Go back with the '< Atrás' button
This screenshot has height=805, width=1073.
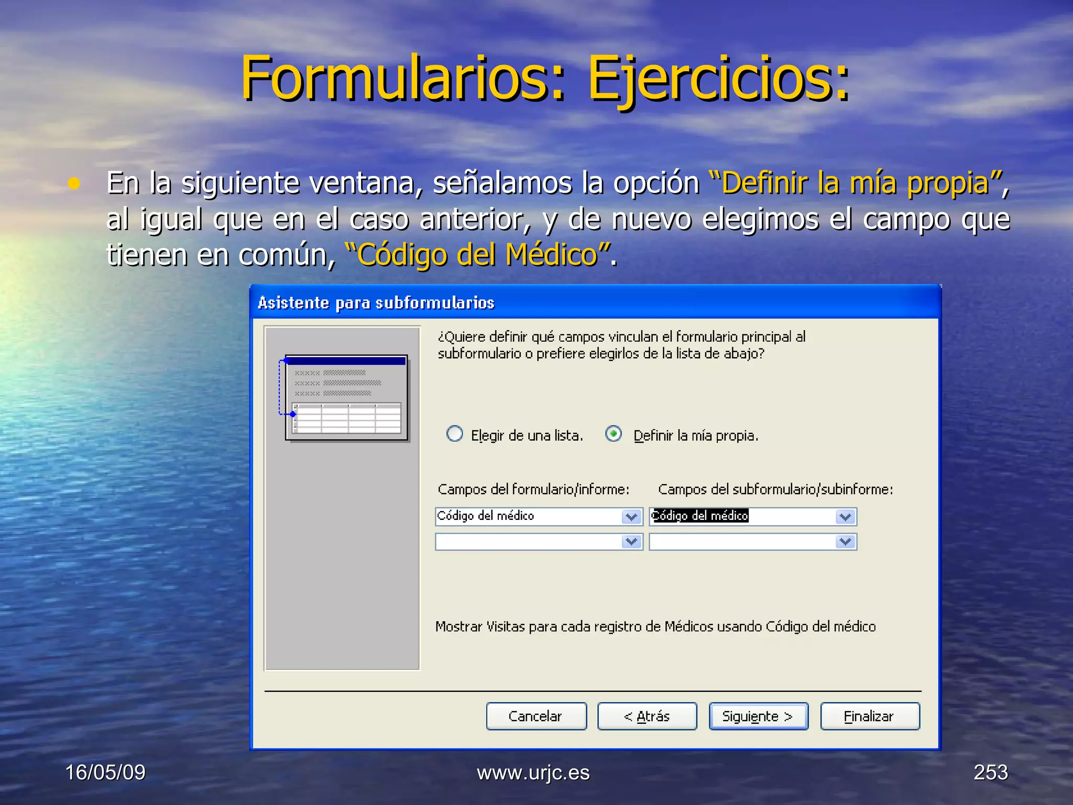point(647,716)
